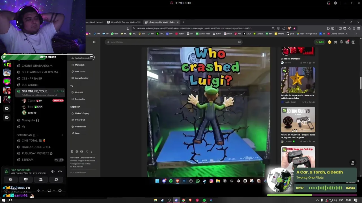
Task: Switch to MakerWorld: Descarga Modelos 3D tab
Action: click(x=124, y=22)
